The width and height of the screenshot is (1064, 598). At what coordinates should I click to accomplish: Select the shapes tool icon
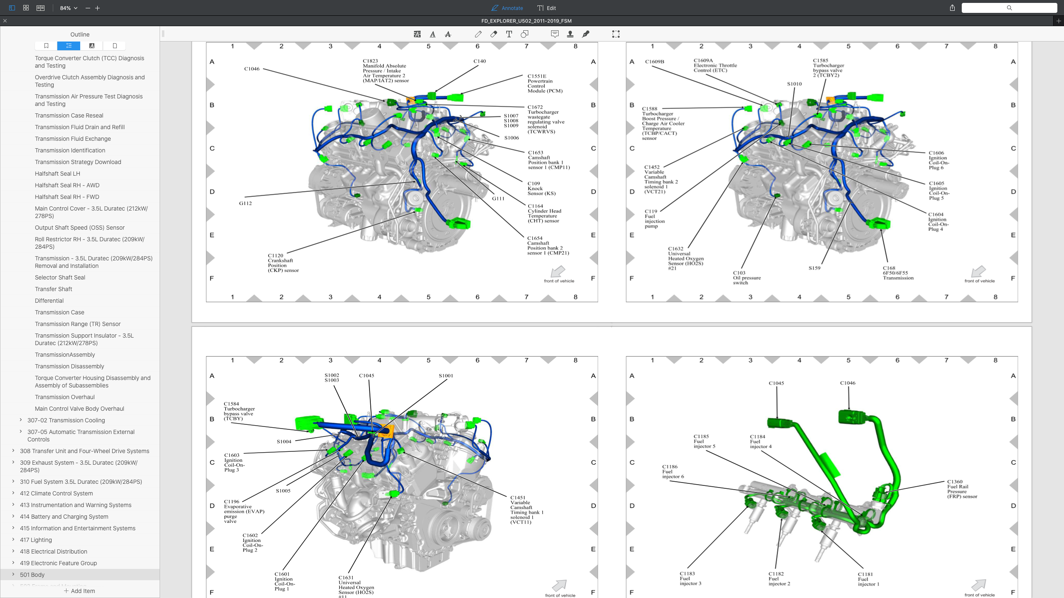[525, 34]
